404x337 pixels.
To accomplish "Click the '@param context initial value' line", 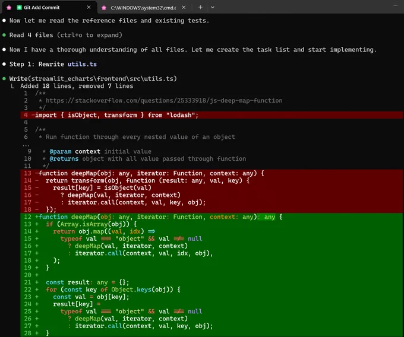I will [97, 151].
